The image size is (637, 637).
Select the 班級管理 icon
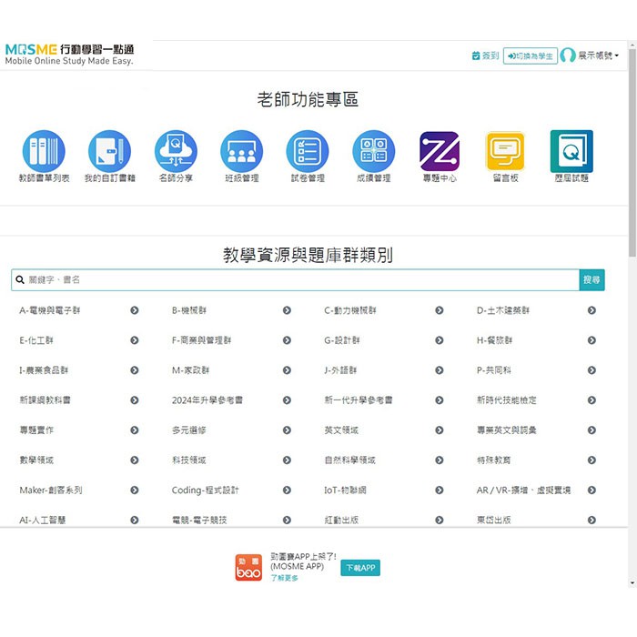click(241, 151)
